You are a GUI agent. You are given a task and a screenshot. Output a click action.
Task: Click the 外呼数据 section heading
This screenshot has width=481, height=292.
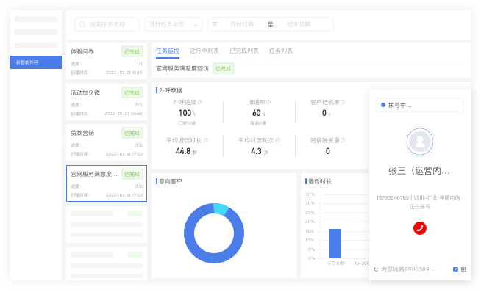[171, 90]
